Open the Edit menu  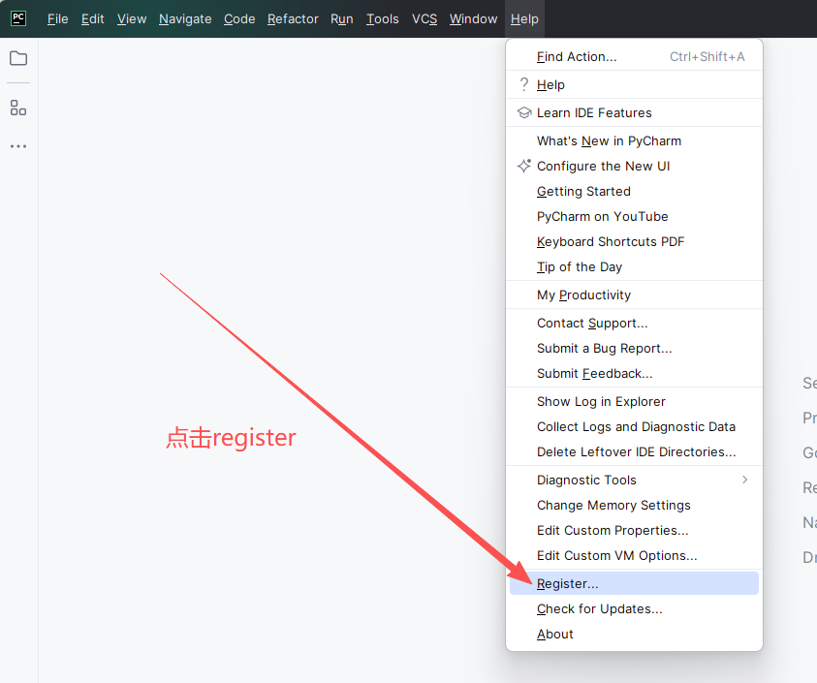(x=92, y=19)
